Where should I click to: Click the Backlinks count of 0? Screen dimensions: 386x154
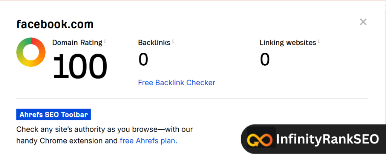(x=143, y=59)
